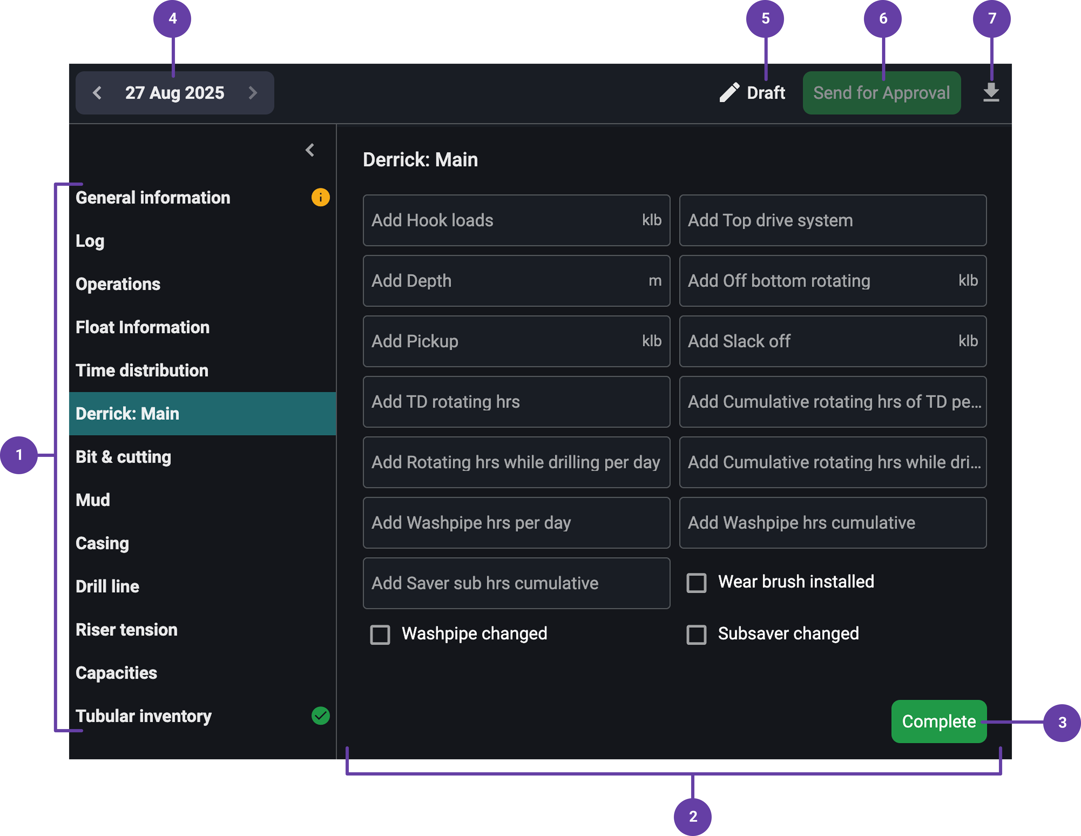Go to previous day arrow
1081x836 pixels.
(97, 93)
